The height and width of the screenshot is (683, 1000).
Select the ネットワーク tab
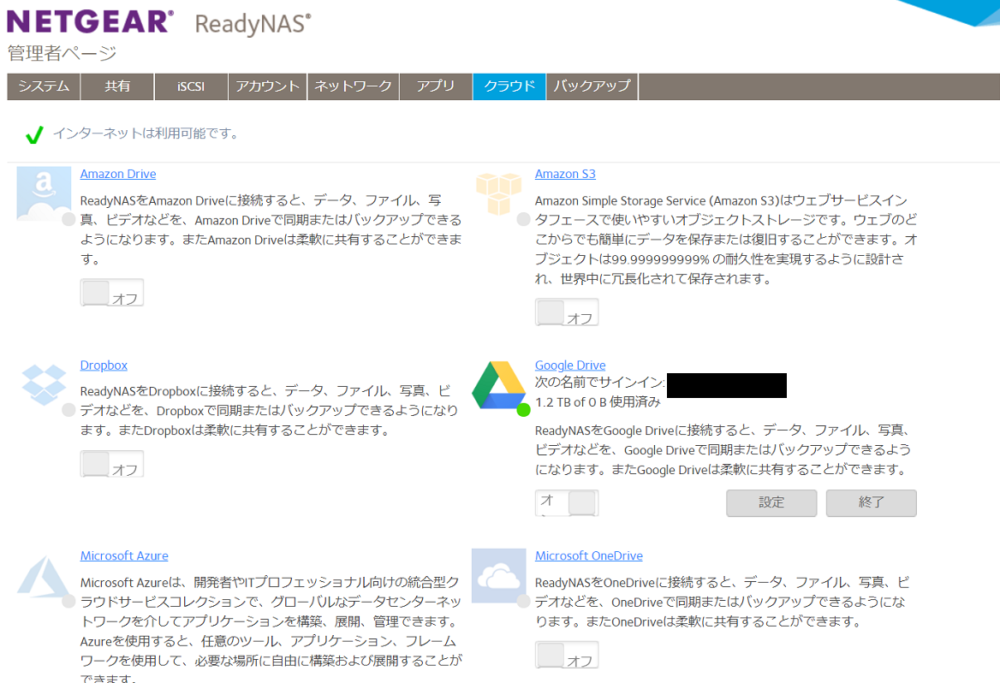(x=353, y=86)
